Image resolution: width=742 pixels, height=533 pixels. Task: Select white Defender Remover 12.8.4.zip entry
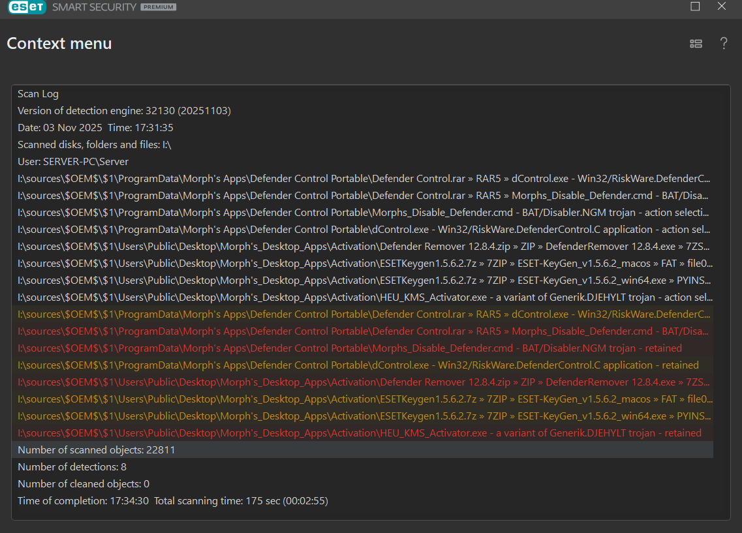364,247
